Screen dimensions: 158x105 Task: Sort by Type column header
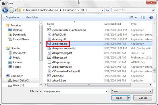[134, 24]
